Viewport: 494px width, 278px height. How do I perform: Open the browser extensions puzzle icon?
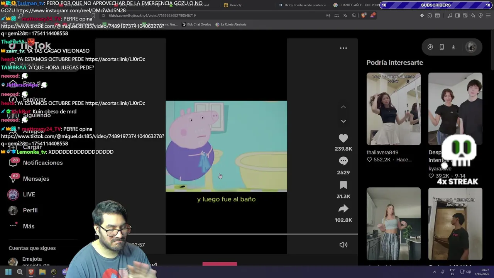[430, 15]
